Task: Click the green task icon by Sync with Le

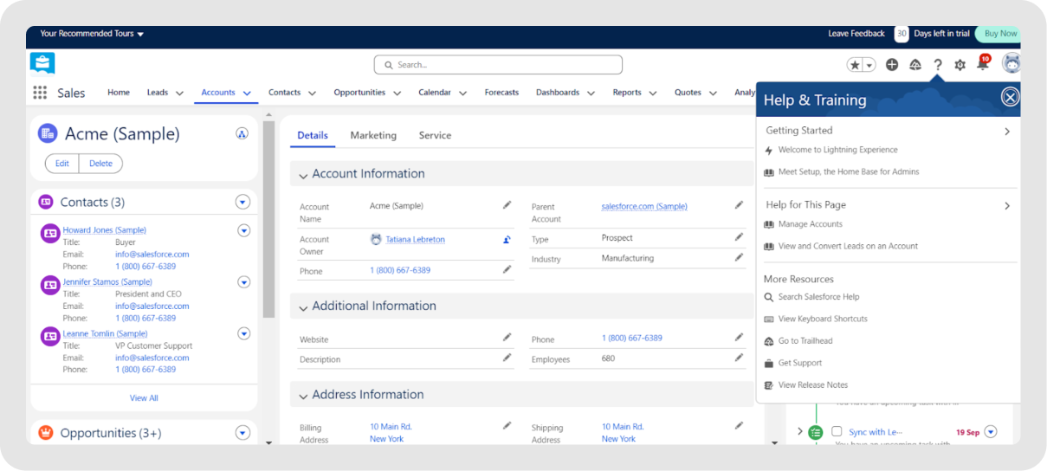Action: [815, 432]
